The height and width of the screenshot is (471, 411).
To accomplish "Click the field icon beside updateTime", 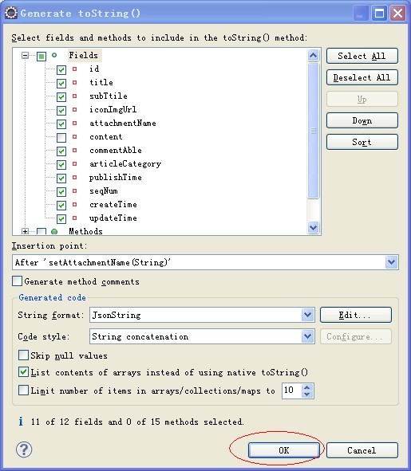I will pos(74,218).
